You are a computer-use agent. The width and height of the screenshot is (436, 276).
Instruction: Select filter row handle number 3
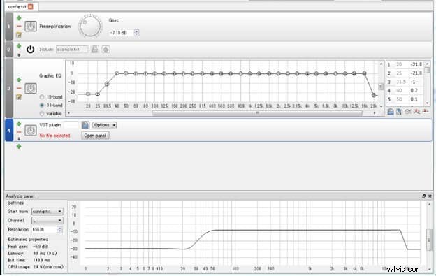[x=9, y=88]
